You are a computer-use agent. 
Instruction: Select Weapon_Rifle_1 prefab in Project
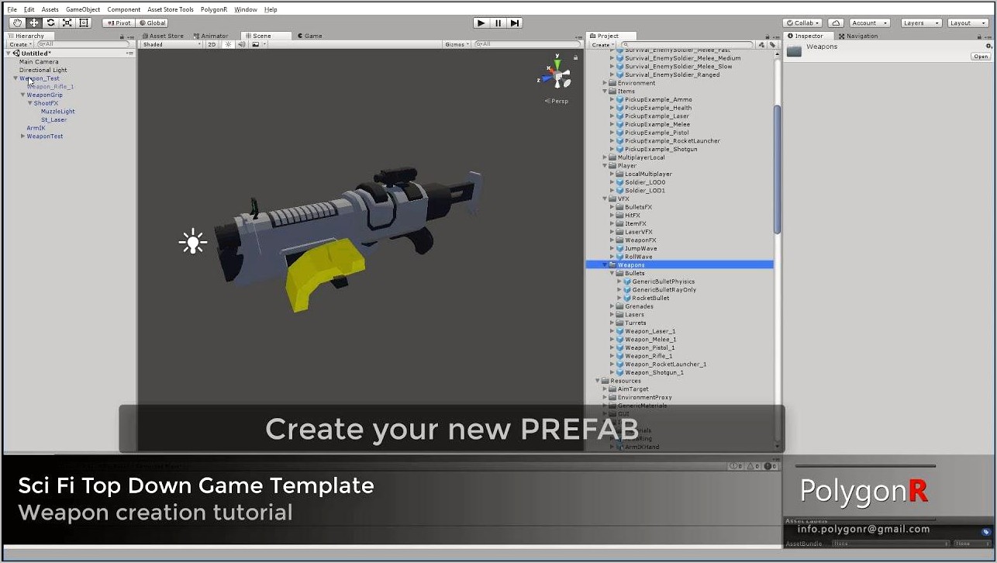tap(648, 356)
